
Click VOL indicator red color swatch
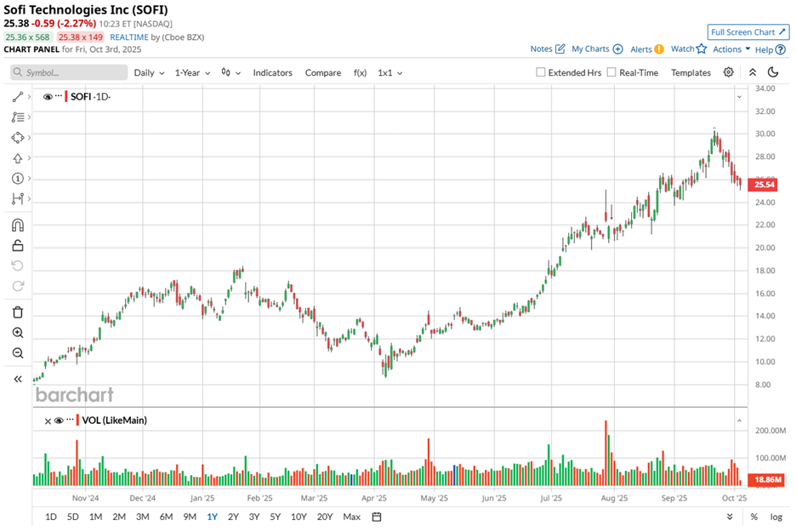pyautogui.click(x=77, y=420)
